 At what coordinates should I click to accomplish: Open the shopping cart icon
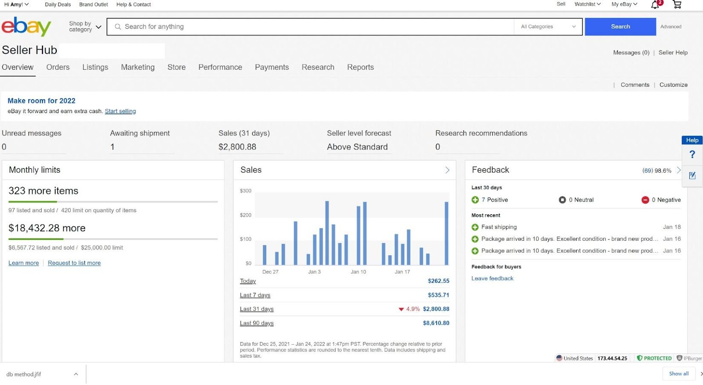[x=677, y=4]
